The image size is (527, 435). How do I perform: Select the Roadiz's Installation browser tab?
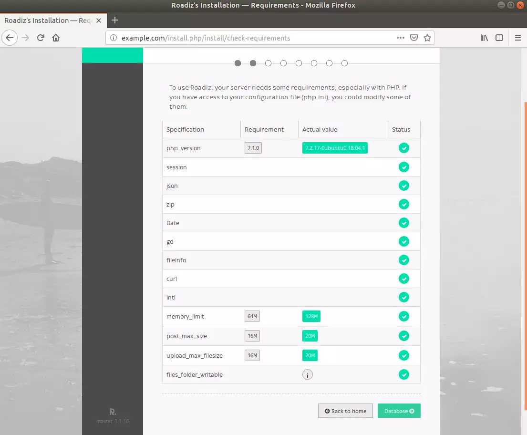[x=53, y=21]
